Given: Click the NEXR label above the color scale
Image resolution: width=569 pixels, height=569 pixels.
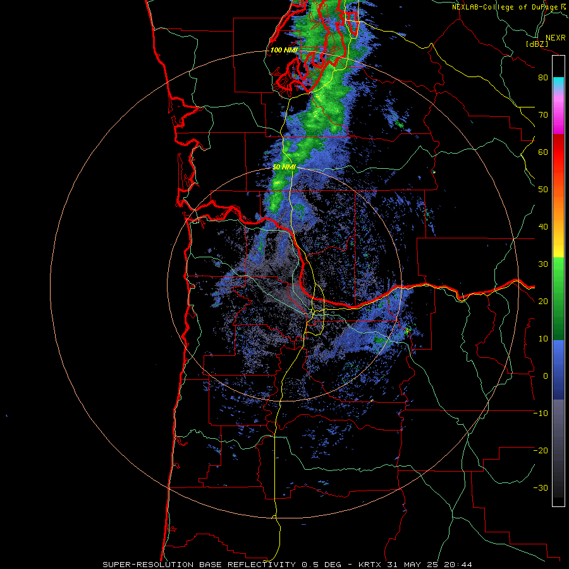Looking at the screenshot, I should tap(556, 38).
